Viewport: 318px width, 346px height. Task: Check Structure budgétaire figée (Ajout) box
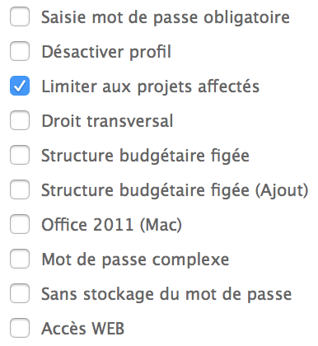click(x=20, y=189)
